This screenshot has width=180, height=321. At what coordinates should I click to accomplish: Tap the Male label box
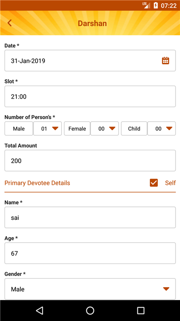pos(19,128)
